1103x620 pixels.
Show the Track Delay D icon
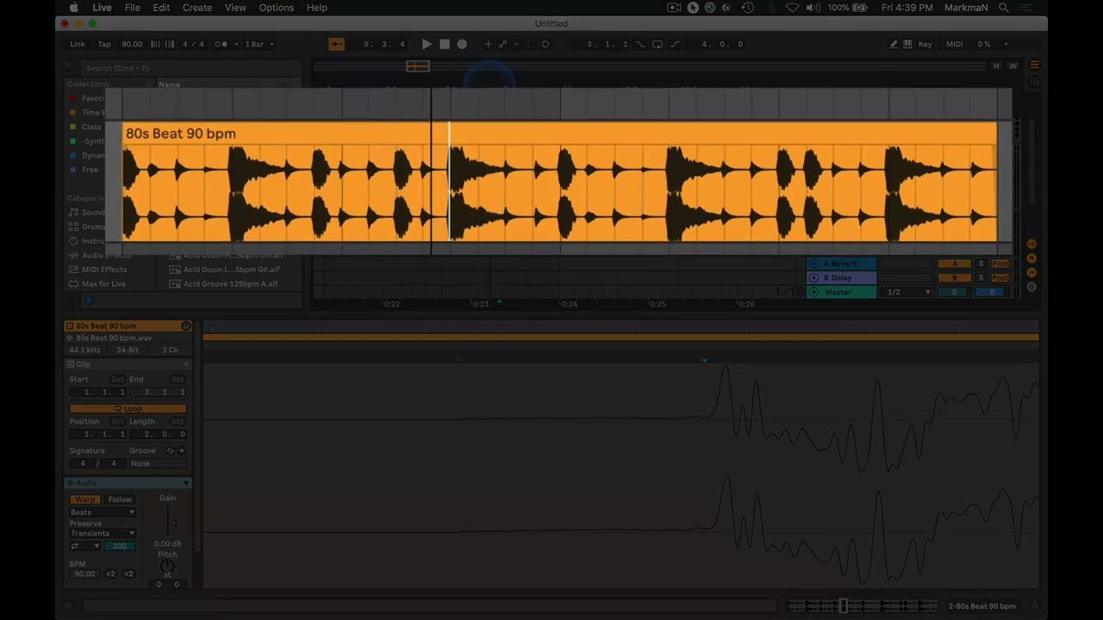point(1032,287)
